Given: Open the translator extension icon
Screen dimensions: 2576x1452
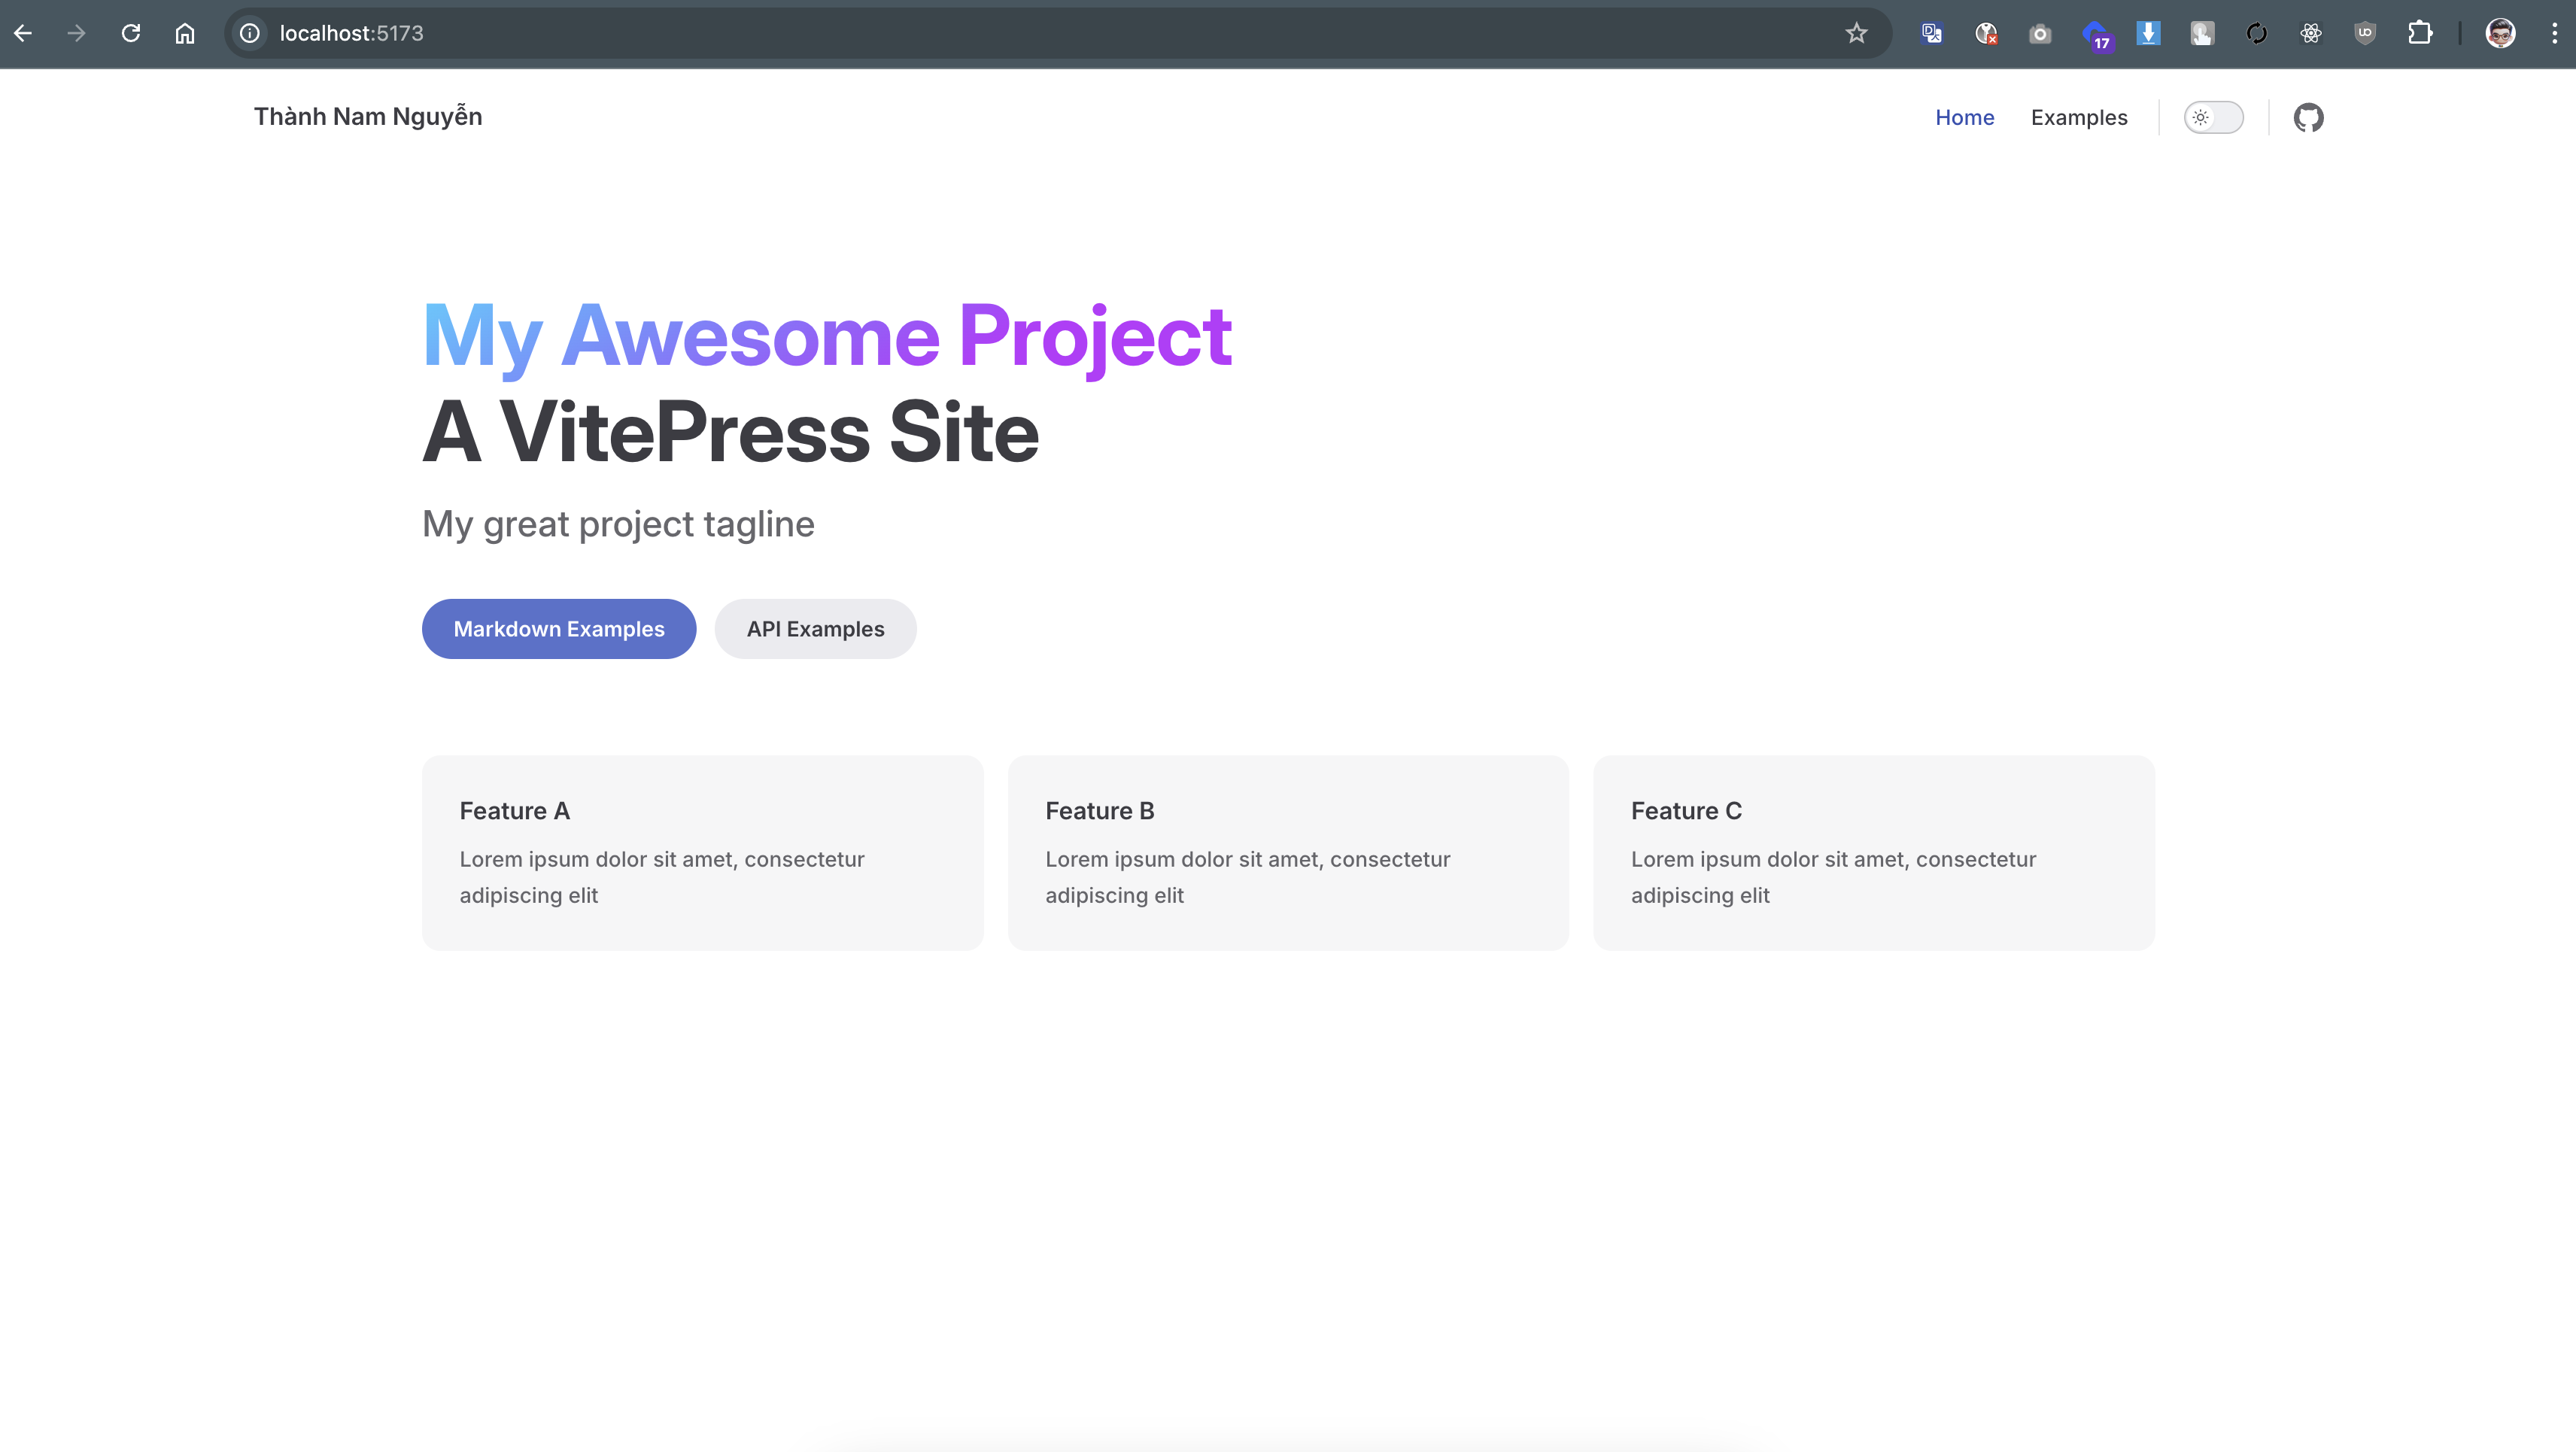Looking at the screenshot, I should 1932,33.
